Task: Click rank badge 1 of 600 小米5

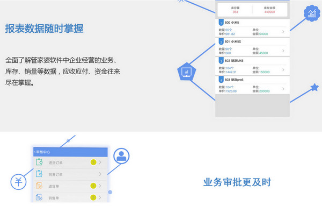Action: [x=221, y=23]
